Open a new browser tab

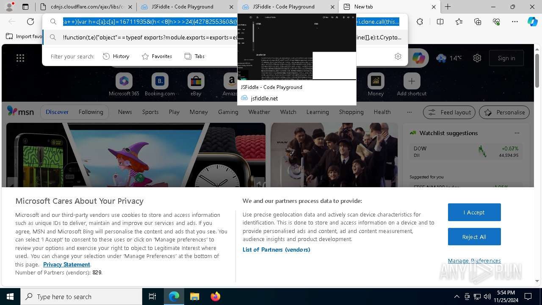point(448,7)
